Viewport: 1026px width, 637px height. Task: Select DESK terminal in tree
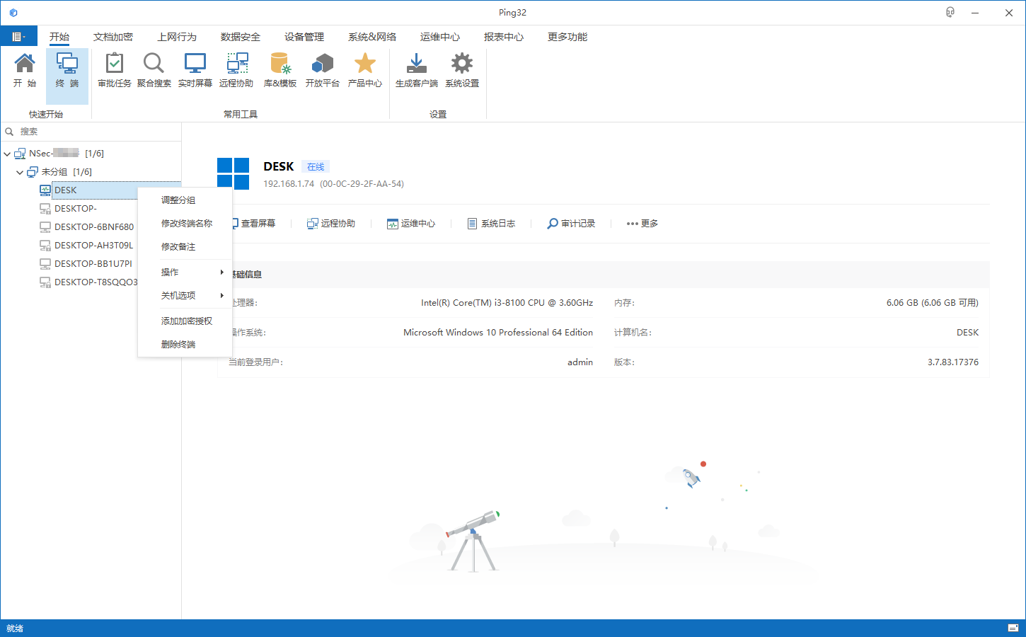click(x=66, y=190)
